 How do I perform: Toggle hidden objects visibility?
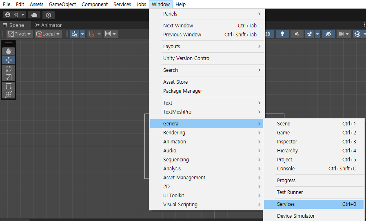click(328, 34)
